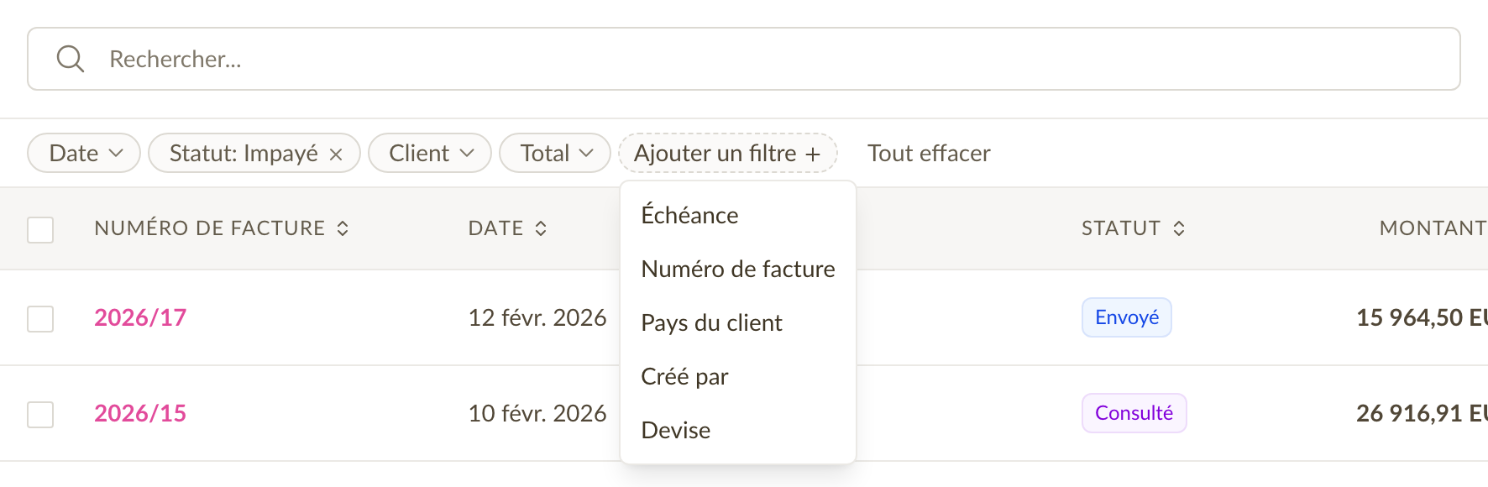1488x487 pixels.
Task: Click the Montant column header
Action: click(1433, 228)
